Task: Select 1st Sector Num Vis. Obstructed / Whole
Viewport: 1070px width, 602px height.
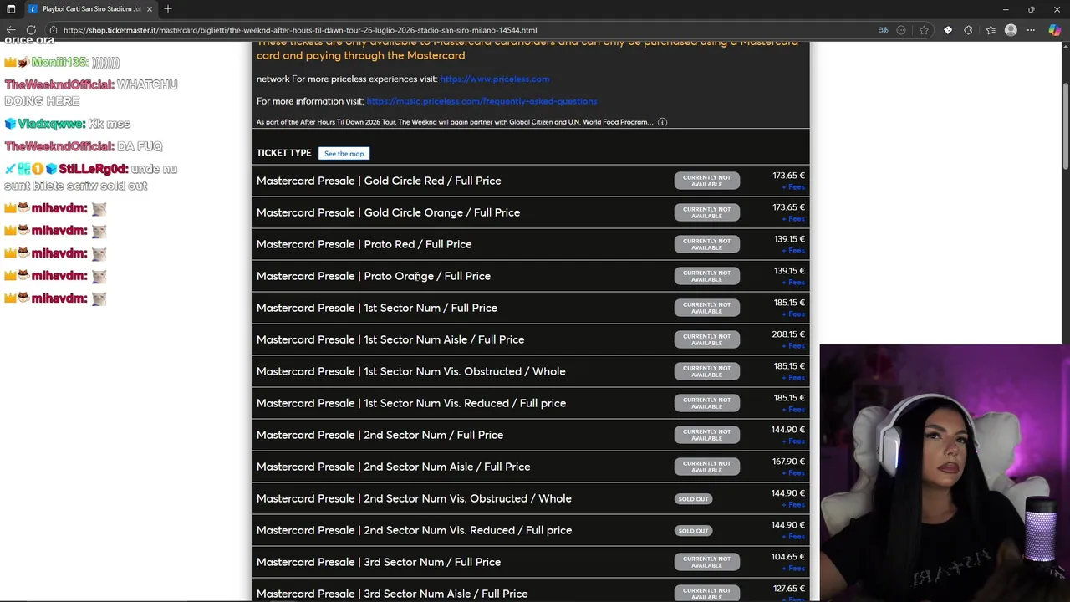Action: pos(410,371)
